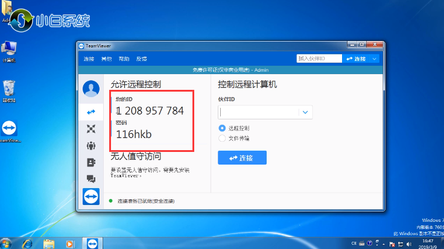Viewport: 444px width, 249px height.
Task: Open the Chat speech bubbles icon
Action: (x=91, y=179)
